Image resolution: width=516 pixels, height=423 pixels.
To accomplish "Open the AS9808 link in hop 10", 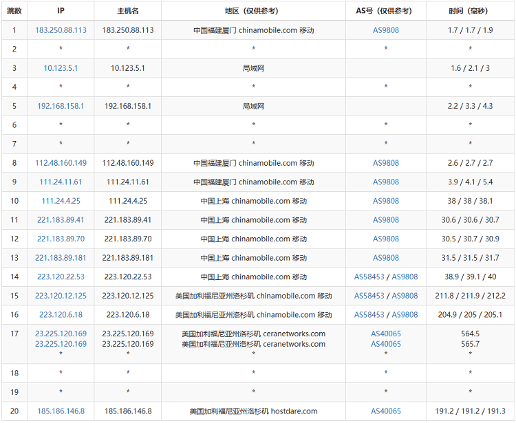I will coord(386,201).
